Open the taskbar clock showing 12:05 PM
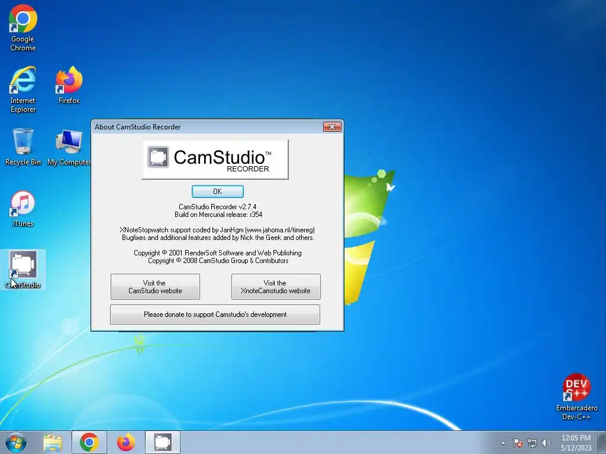The image size is (606, 454). pos(576,443)
